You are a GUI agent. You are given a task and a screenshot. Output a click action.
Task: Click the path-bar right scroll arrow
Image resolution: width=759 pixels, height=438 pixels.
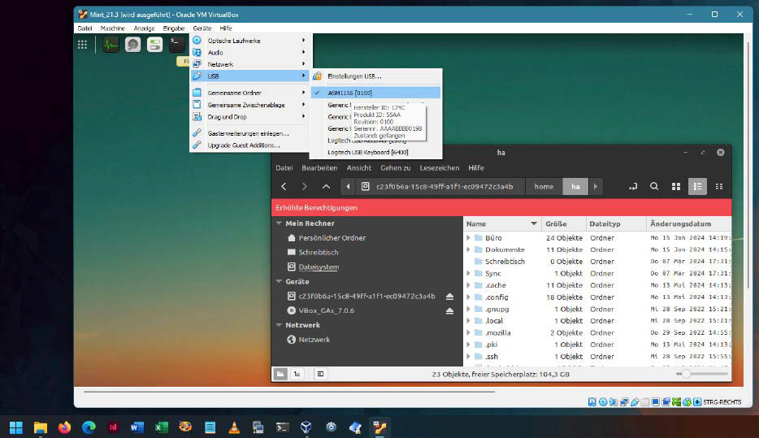tap(596, 186)
